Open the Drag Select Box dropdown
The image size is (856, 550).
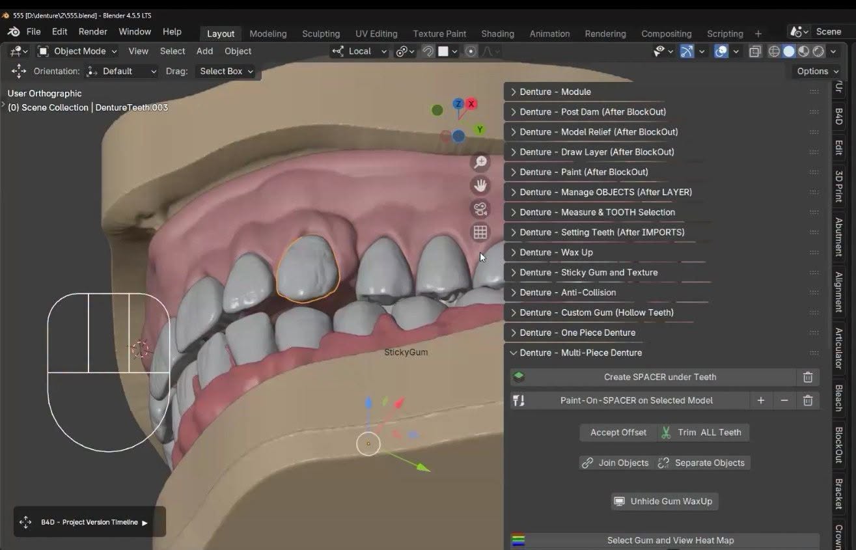[x=225, y=71]
